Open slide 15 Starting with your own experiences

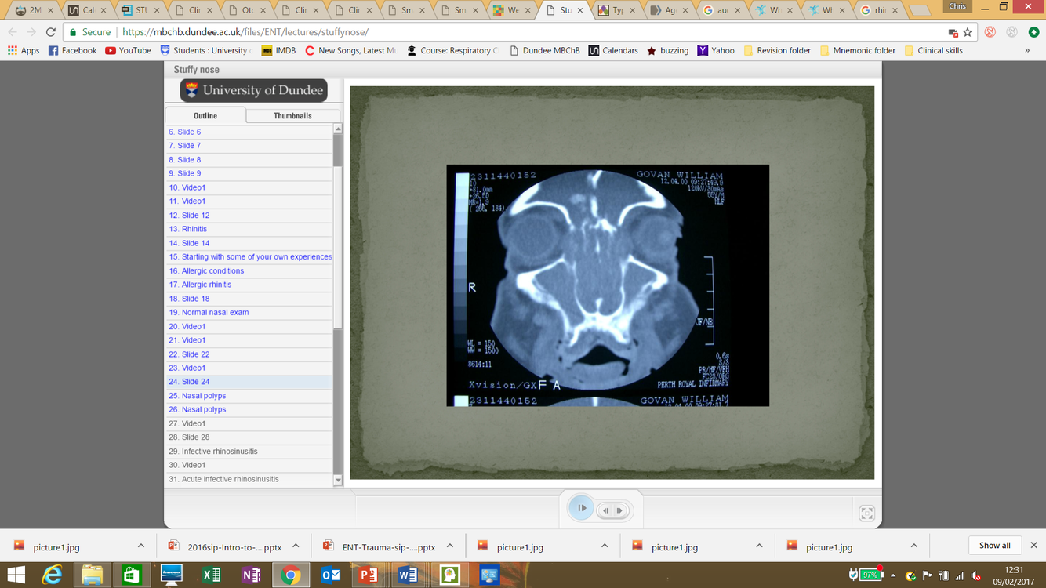tap(249, 256)
